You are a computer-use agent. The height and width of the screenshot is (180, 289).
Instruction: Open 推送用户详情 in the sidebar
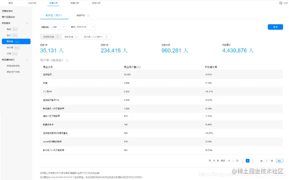tap(13, 72)
